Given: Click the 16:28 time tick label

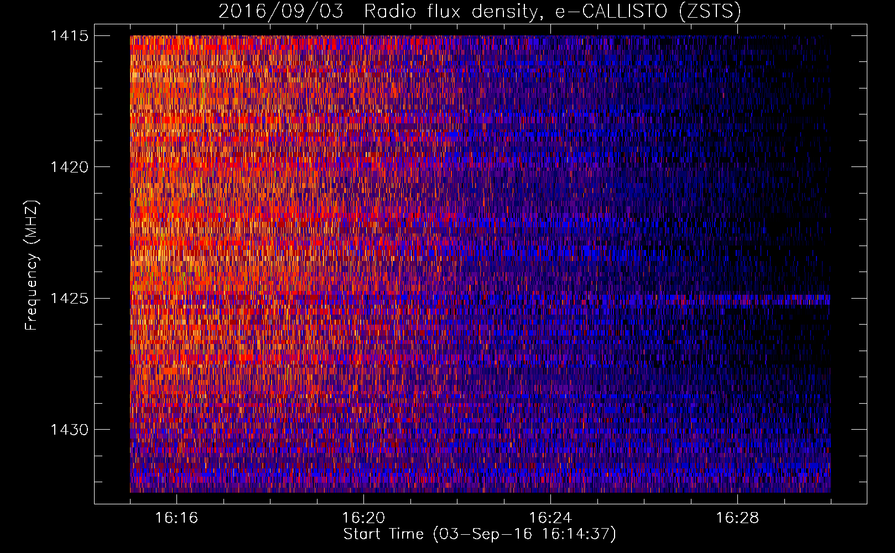Looking at the screenshot, I should point(737,518).
